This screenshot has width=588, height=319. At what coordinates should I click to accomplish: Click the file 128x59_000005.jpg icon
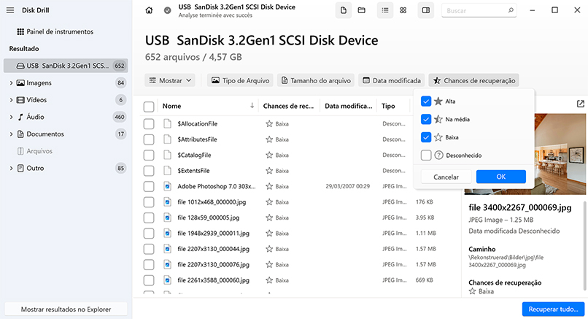(168, 218)
